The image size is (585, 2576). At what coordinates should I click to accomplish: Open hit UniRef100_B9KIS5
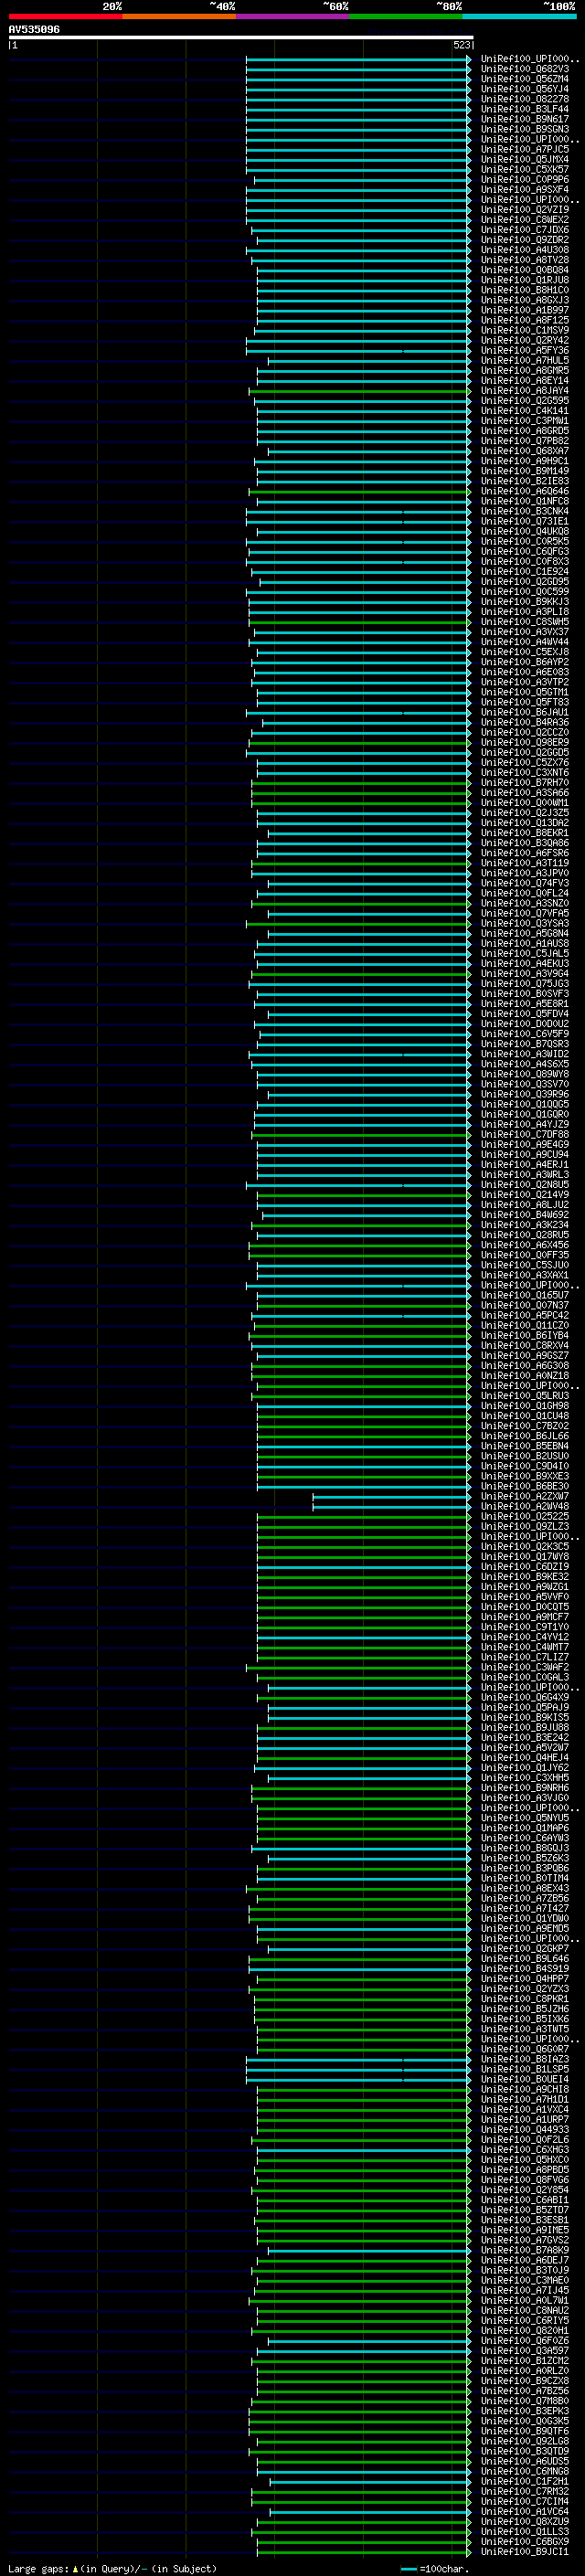coord(525,1717)
